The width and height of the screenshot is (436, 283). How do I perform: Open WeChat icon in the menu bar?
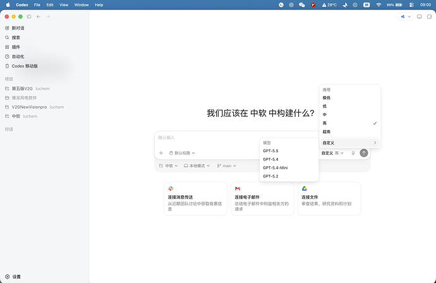(x=301, y=4)
